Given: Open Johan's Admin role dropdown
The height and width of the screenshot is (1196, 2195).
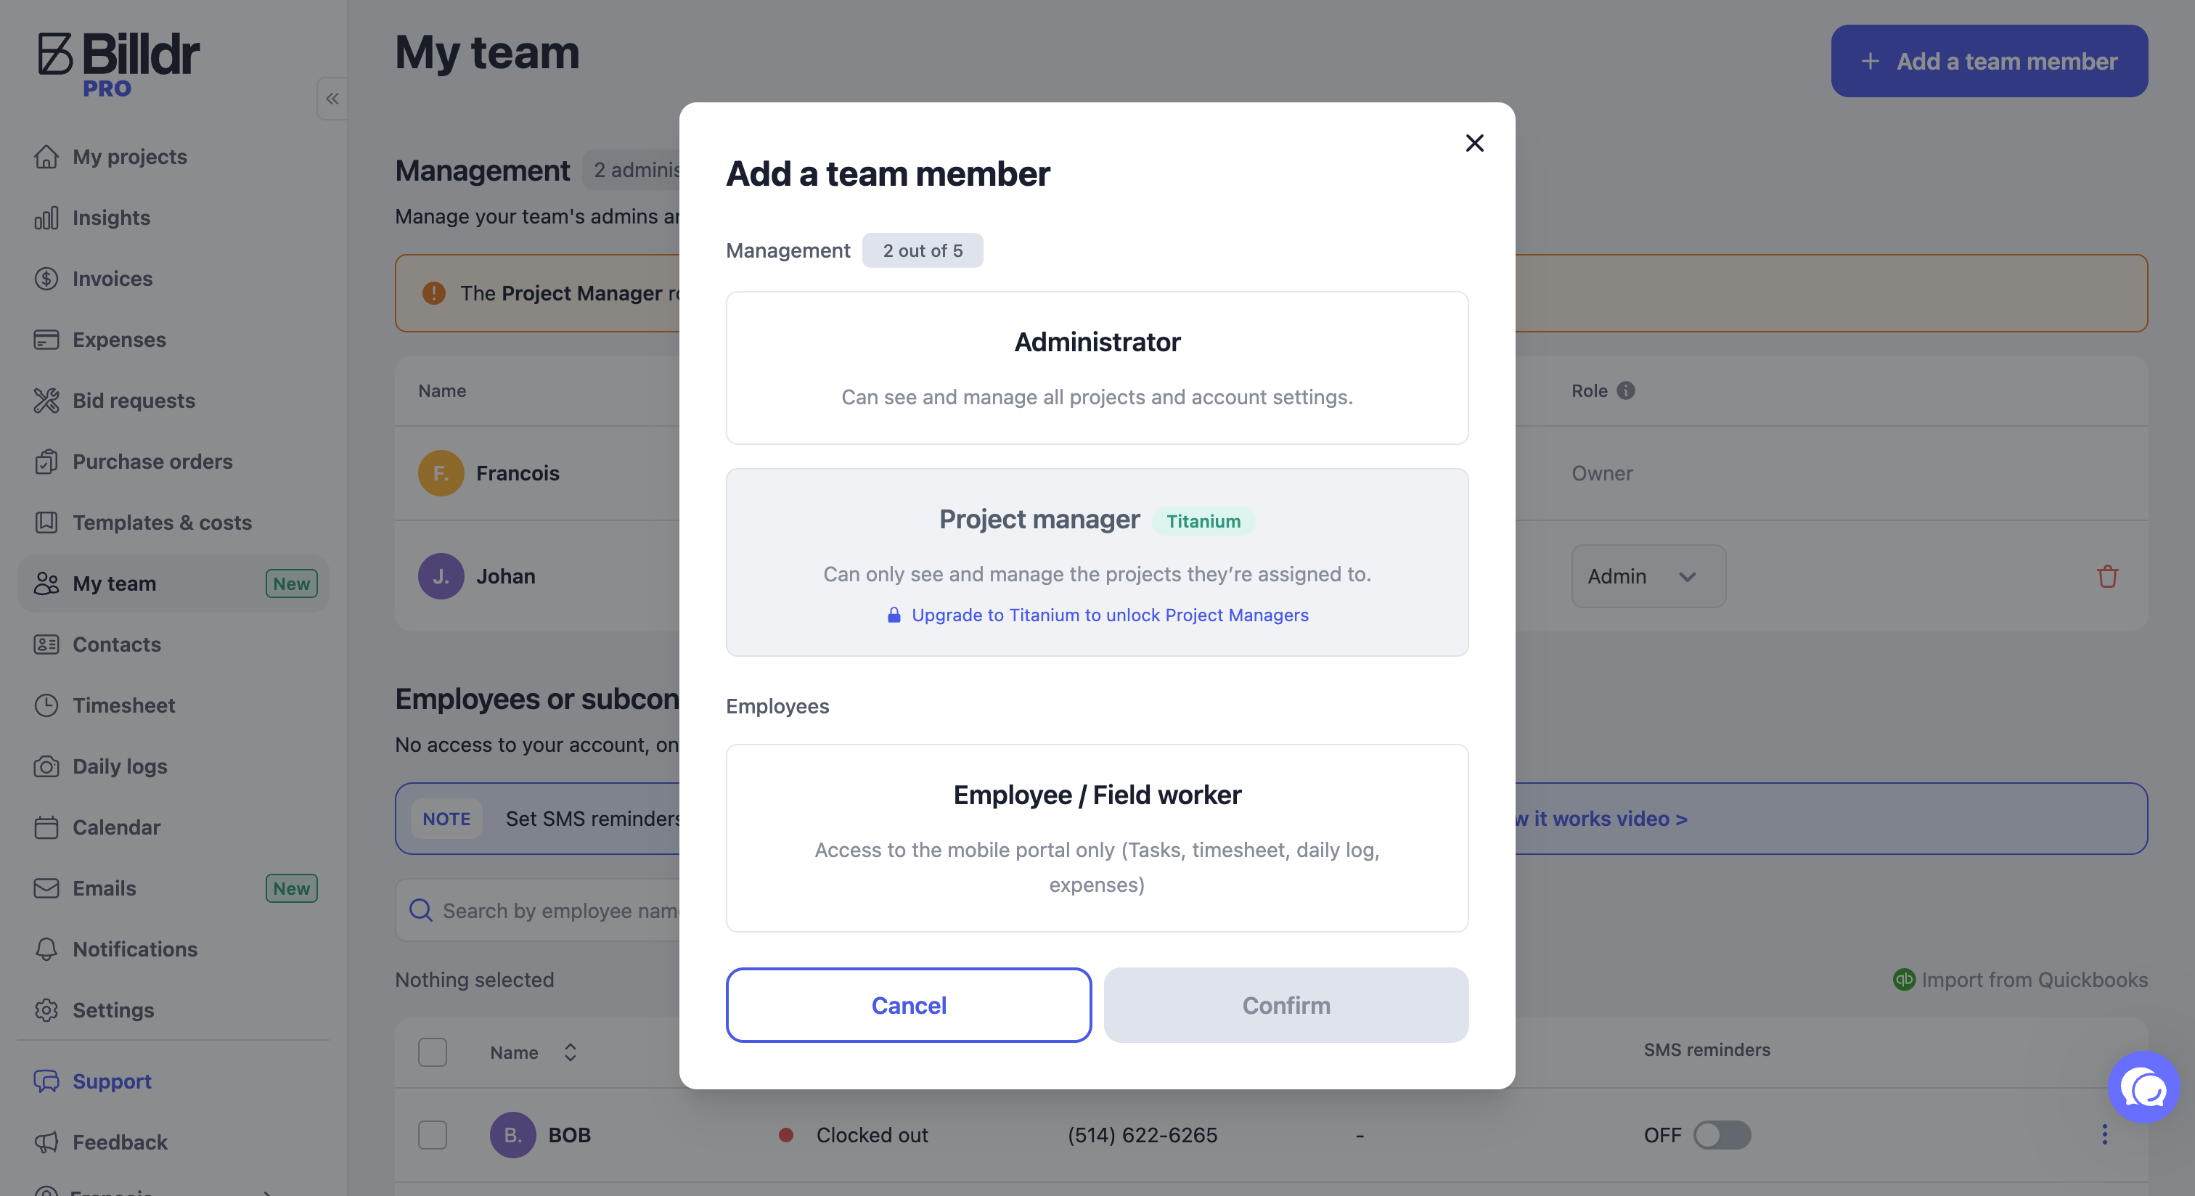Looking at the screenshot, I should 1648,577.
